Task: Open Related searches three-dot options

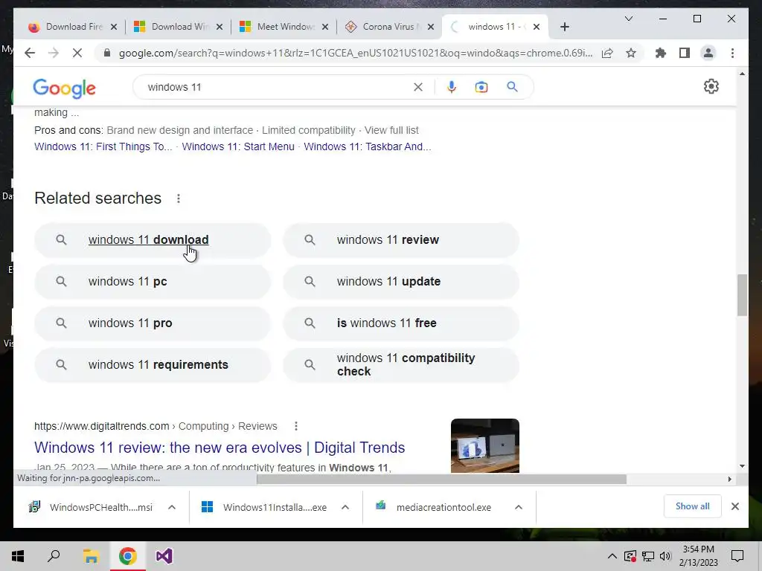Action: (179, 199)
